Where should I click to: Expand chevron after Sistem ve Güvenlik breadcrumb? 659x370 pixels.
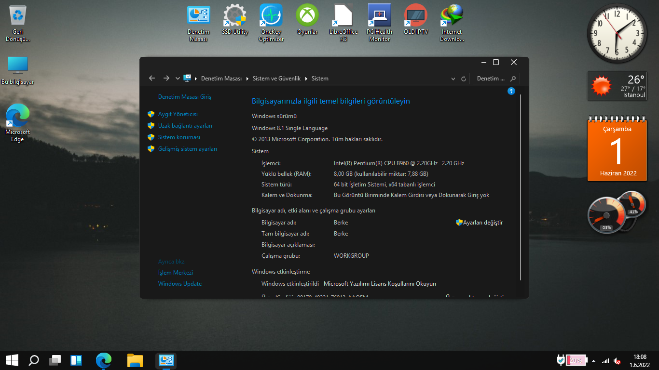(306, 79)
